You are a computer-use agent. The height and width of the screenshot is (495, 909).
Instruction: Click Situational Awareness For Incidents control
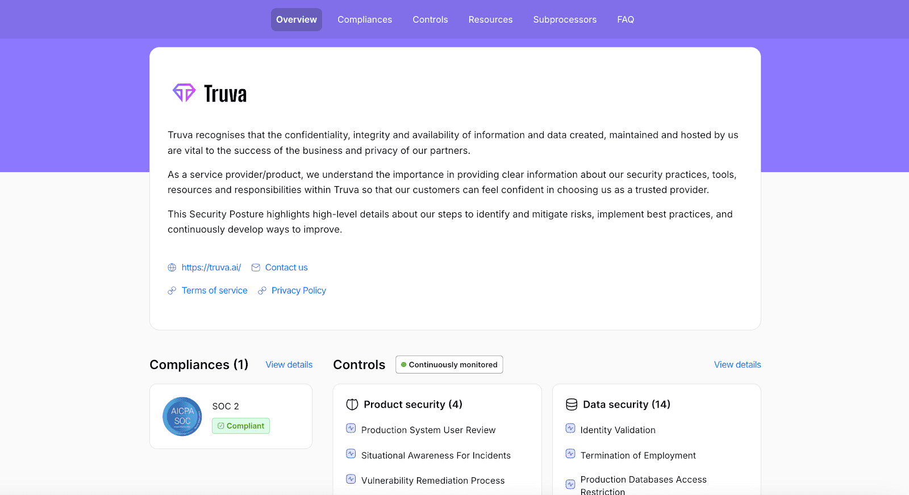(436, 455)
